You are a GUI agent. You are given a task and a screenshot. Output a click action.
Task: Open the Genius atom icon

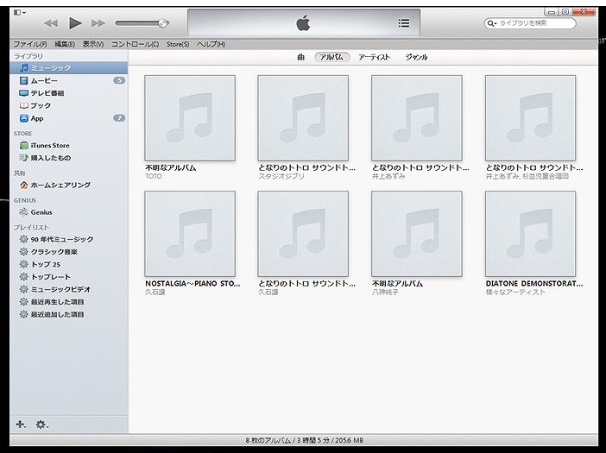(24, 212)
